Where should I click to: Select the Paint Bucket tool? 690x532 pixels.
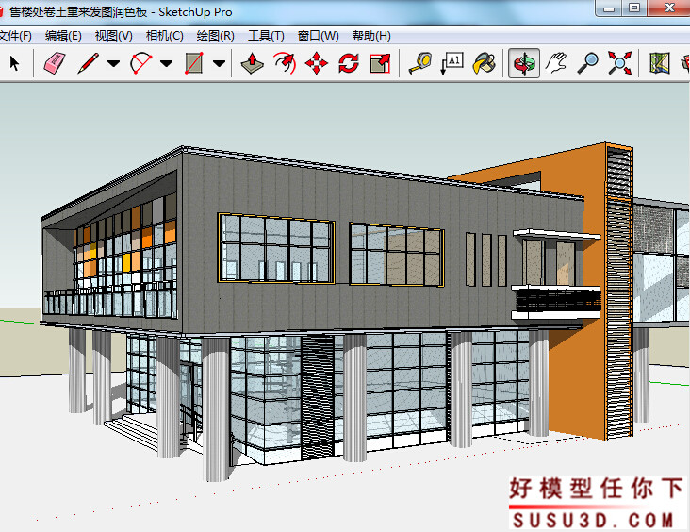(x=485, y=63)
